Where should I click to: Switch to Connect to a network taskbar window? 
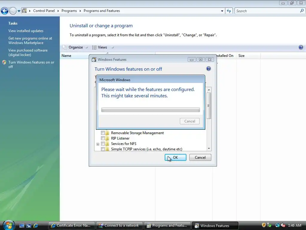click(119, 226)
